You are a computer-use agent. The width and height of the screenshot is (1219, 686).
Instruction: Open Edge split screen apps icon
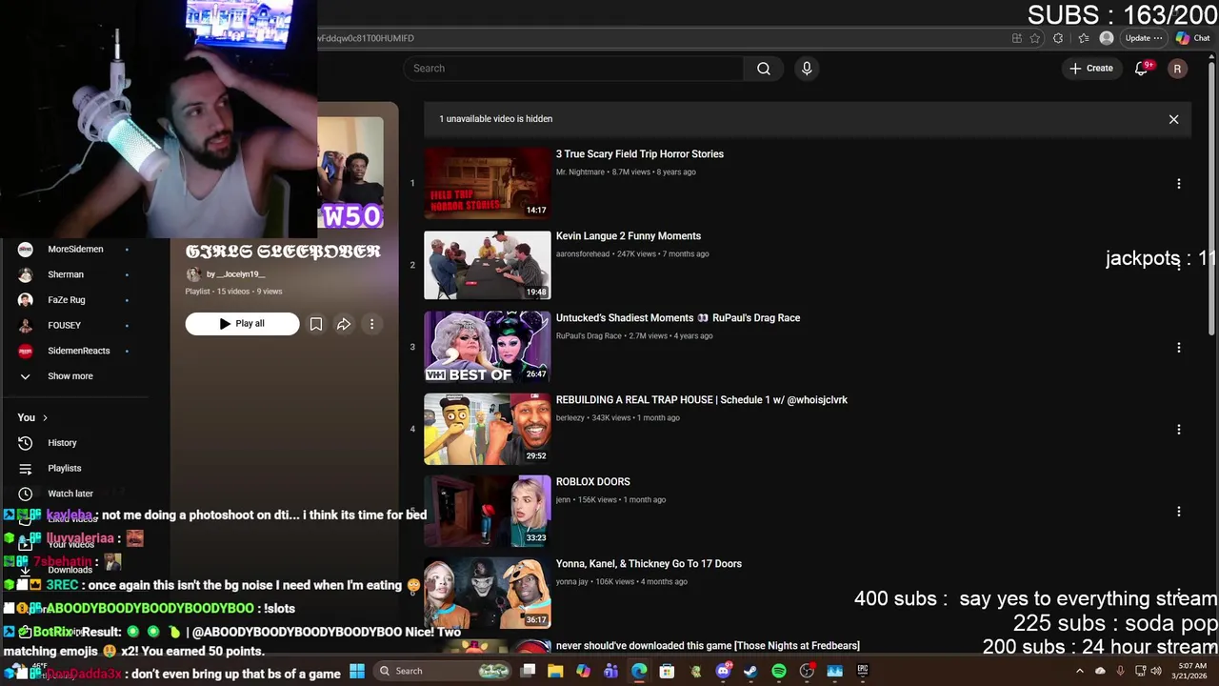point(1016,38)
